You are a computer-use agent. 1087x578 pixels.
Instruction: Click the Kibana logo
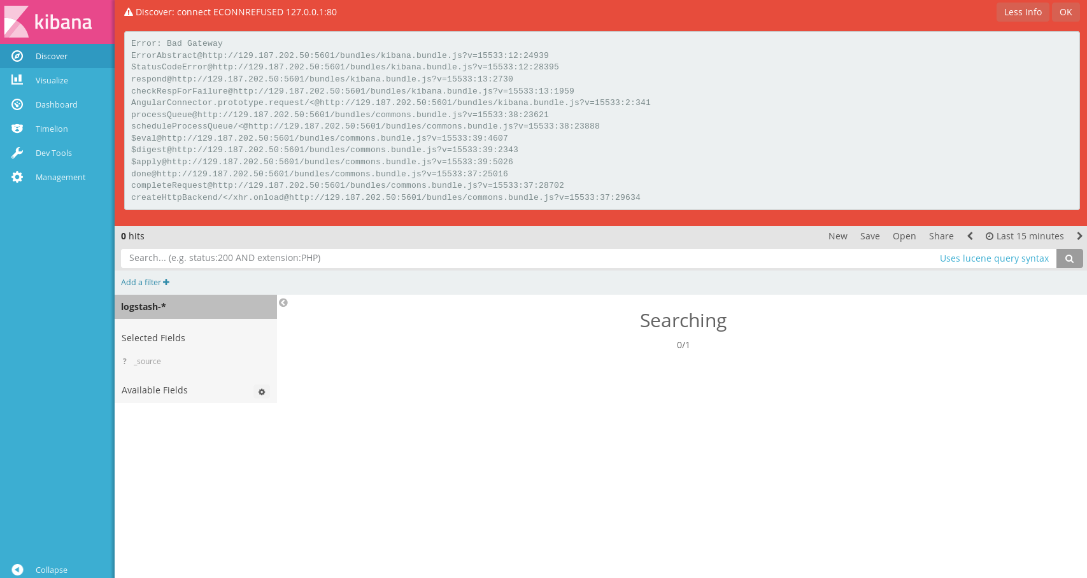[56, 22]
